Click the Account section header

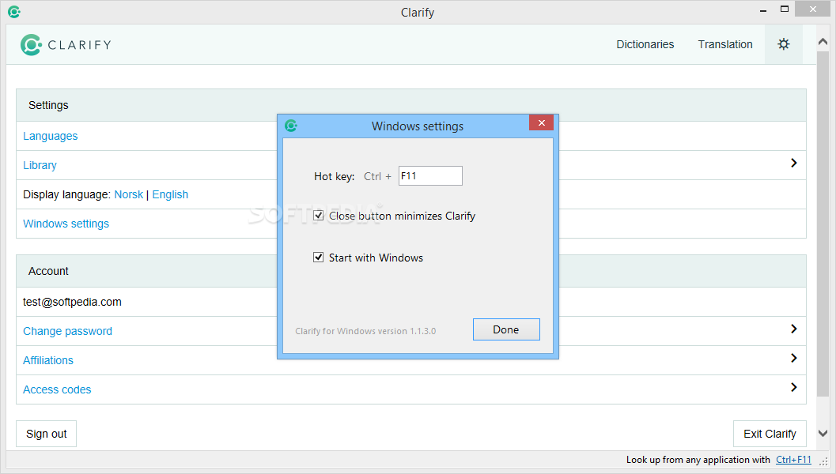(411, 271)
